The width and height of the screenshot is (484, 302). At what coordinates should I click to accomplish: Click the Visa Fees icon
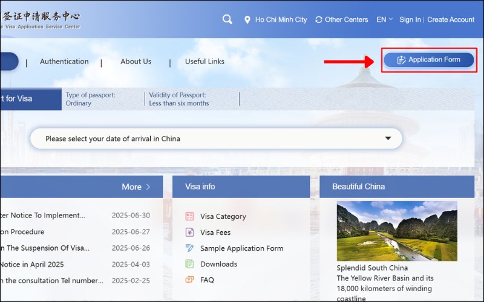tap(189, 233)
